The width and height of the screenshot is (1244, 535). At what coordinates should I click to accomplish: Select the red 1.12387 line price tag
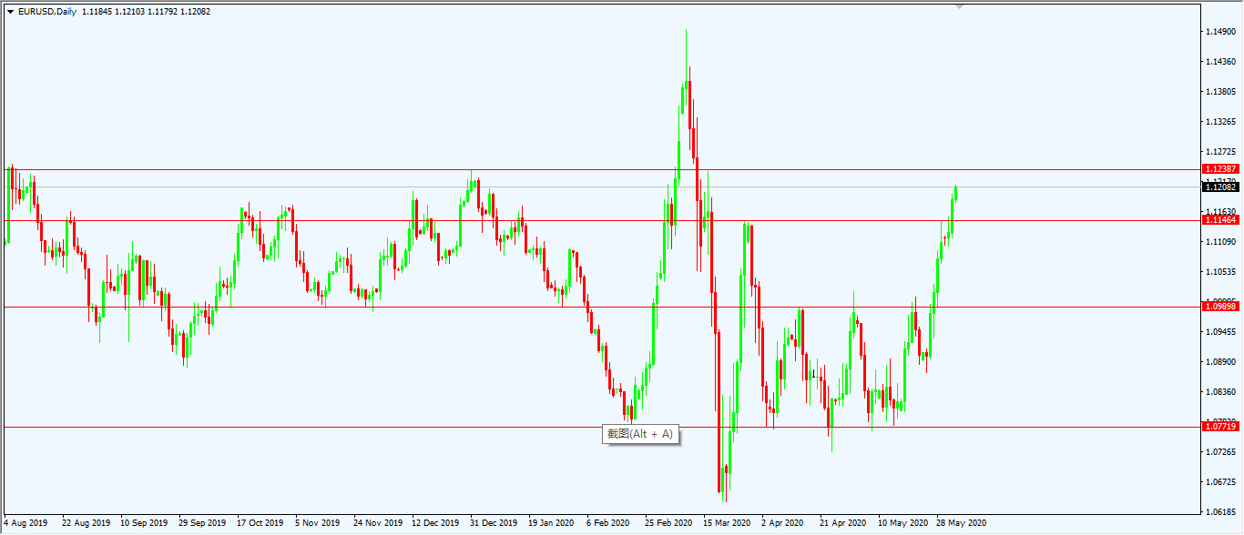click(1220, 169)
